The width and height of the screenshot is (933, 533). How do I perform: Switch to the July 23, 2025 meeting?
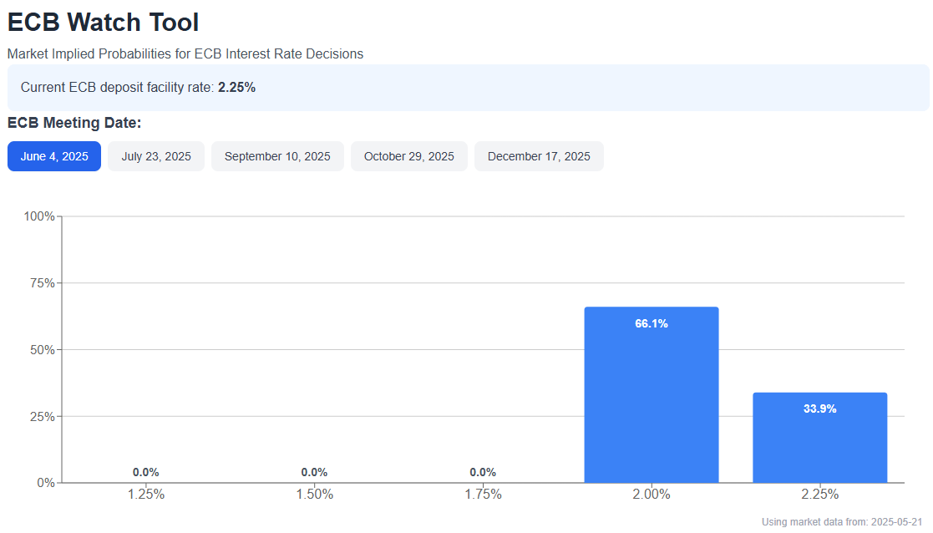click(x=156, y=156)
